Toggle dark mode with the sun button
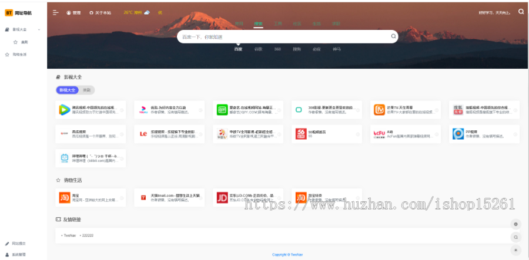 [515, 250]
